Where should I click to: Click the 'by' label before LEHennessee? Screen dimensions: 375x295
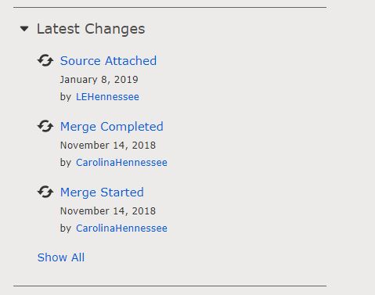click(x=66, y=97)
